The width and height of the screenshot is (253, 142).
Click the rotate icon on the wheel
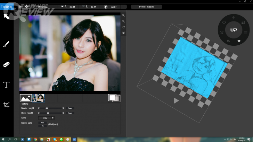click(224, 23)
